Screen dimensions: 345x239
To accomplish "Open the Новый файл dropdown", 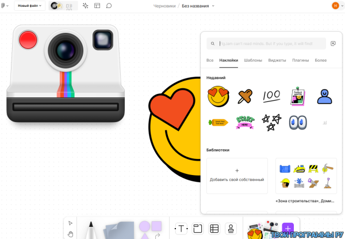I will click(x=30, y=6).
